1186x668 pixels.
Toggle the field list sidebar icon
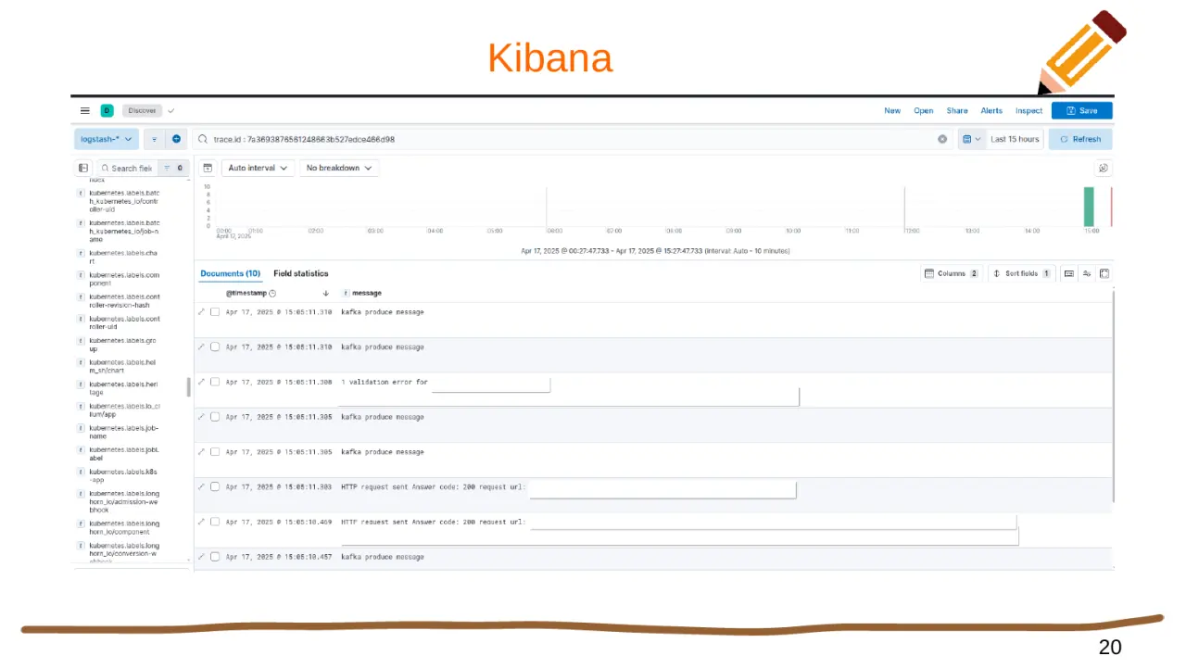tap(83, 168)
